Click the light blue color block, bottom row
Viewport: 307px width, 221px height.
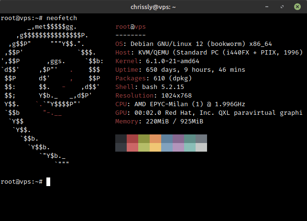point(167,147)
